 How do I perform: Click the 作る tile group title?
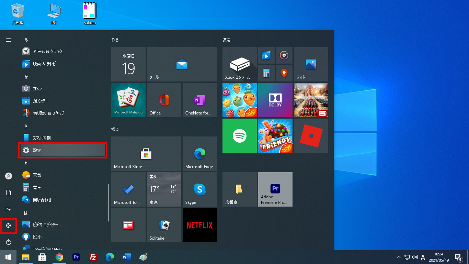[x=115, y=40]
